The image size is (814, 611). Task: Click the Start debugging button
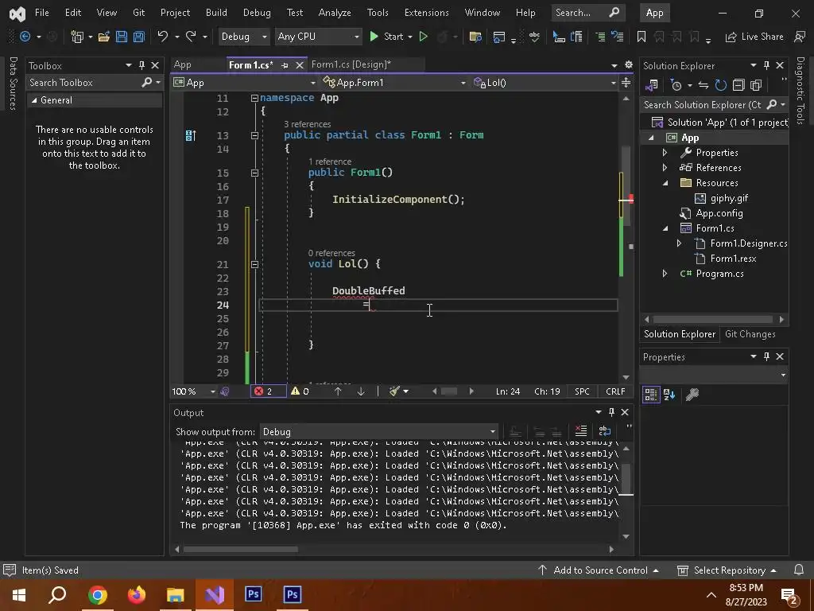tap(387, 37)
